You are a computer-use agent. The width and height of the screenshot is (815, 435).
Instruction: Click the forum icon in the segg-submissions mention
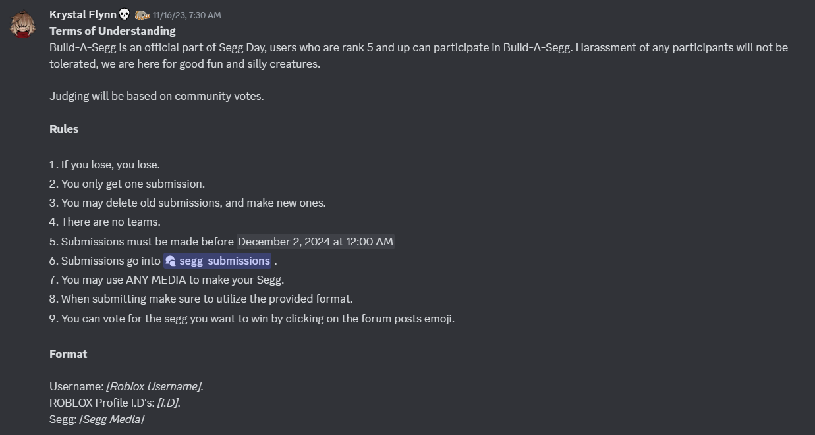(171, 261)
